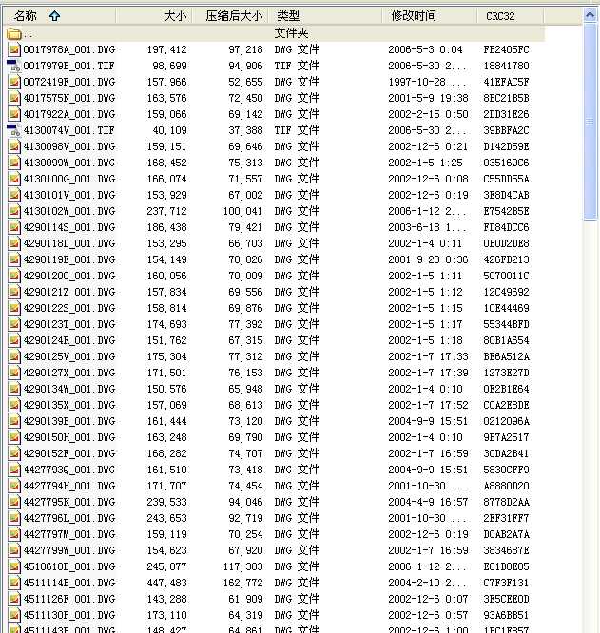Select the 4130099W_001.DWG file icon
Viewport: 600px width, 633px height.
pos(14,163)
